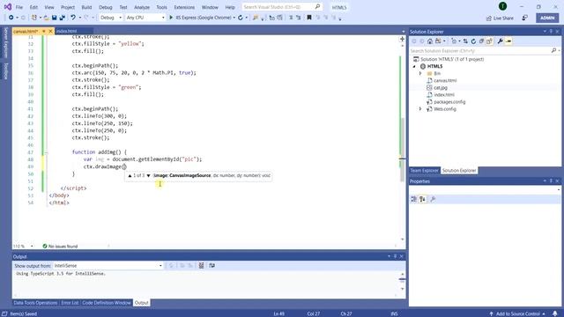Toggle Show All Files in Solution Explorer
The image size is (564, 317).
[490, 41]
